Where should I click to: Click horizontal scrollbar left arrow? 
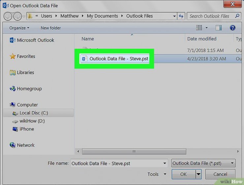78,151
